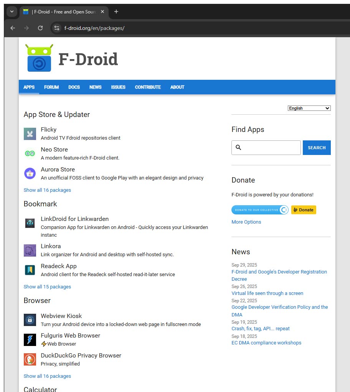Viewport: 350px width, 392px height.
Task: View site information icon in address bar
Action: pyautogui.click(x=57, y=28)
